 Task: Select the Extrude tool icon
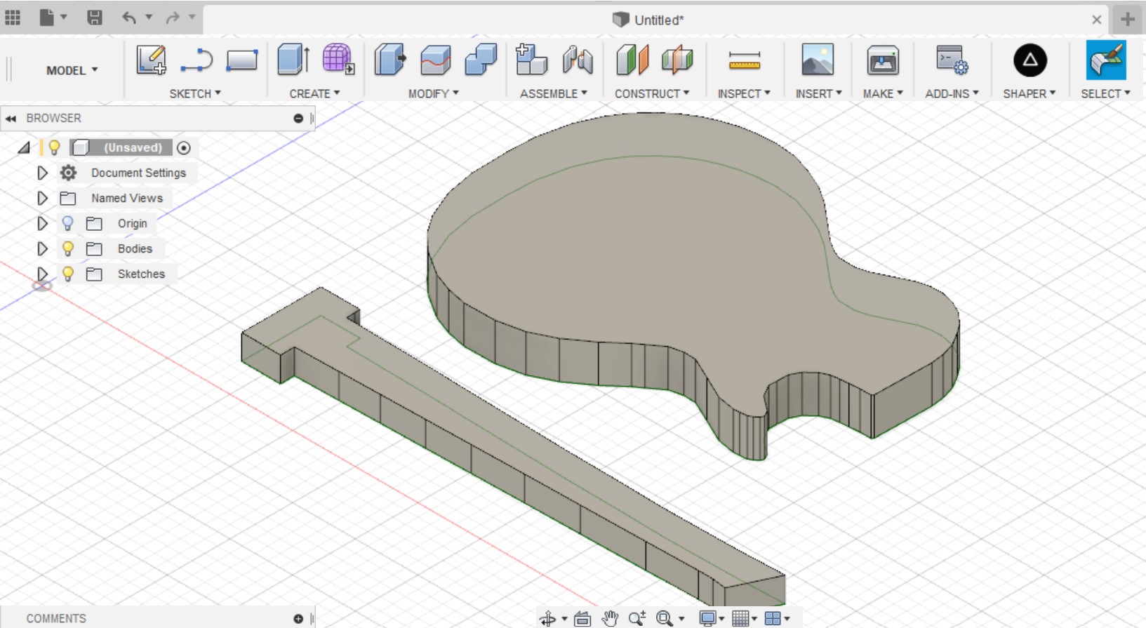click(293, 60)
